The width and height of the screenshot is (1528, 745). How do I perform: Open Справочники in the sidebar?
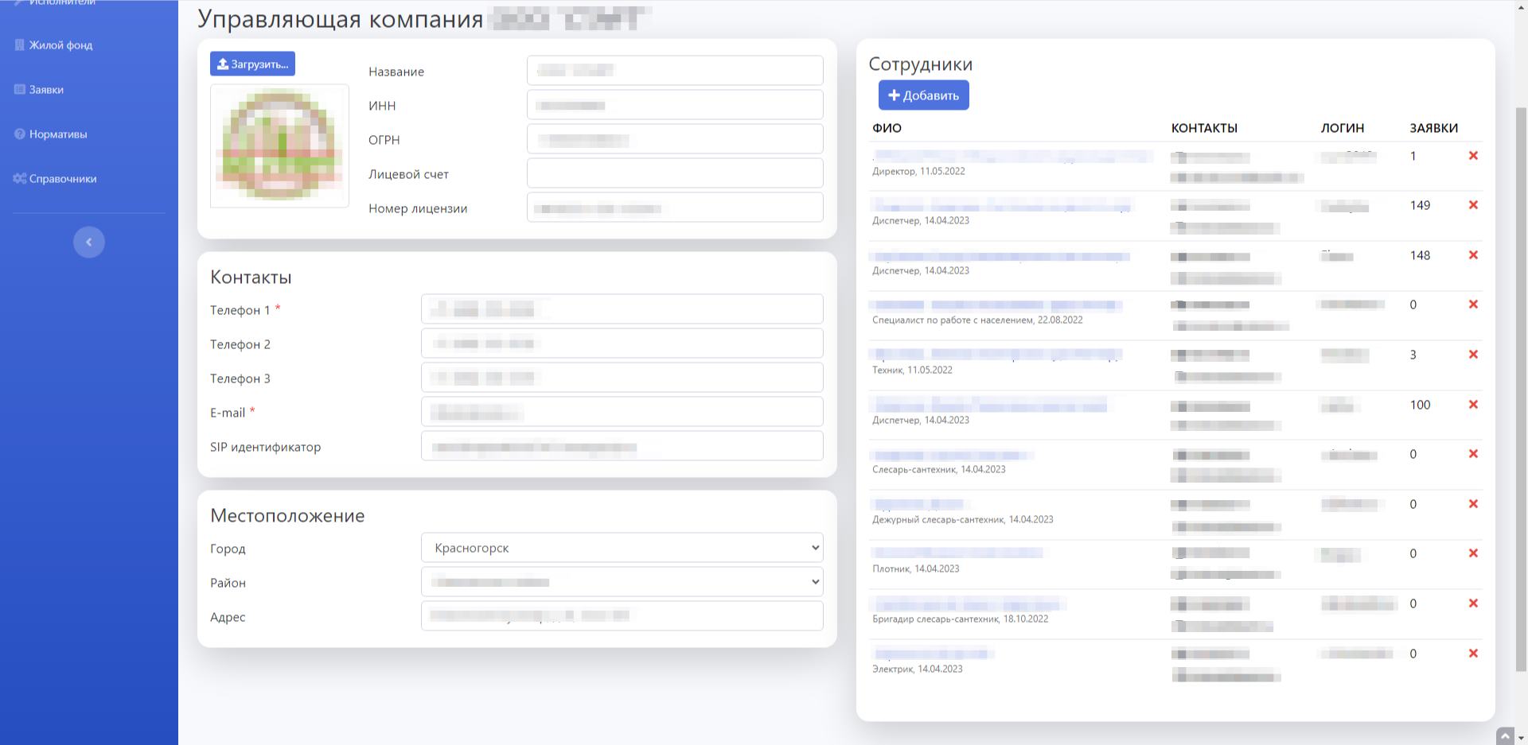pyautogui.click(x=63, y=179)
